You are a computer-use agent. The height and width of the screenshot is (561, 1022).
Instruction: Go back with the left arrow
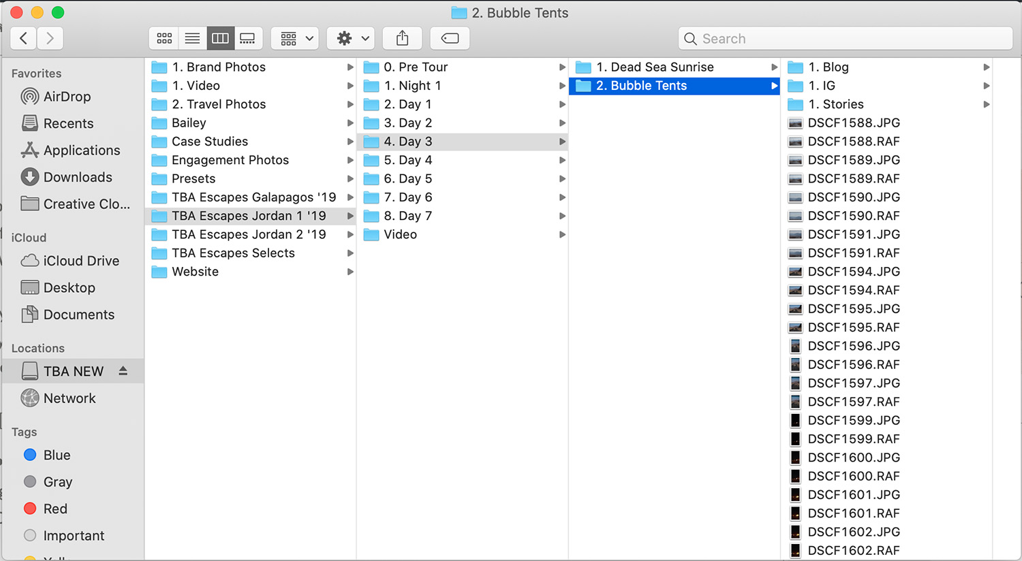24,39
